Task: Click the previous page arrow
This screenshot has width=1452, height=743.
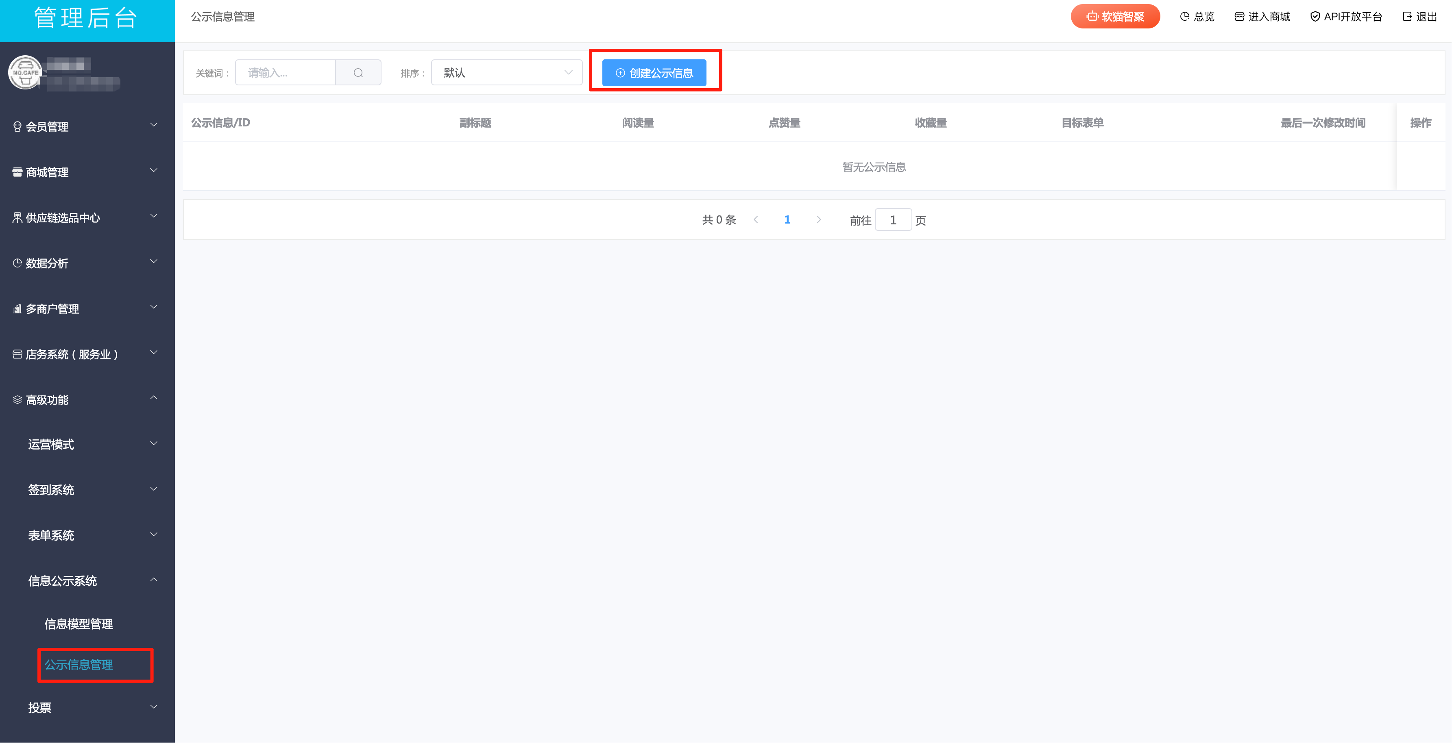Action: coord(756,220)
